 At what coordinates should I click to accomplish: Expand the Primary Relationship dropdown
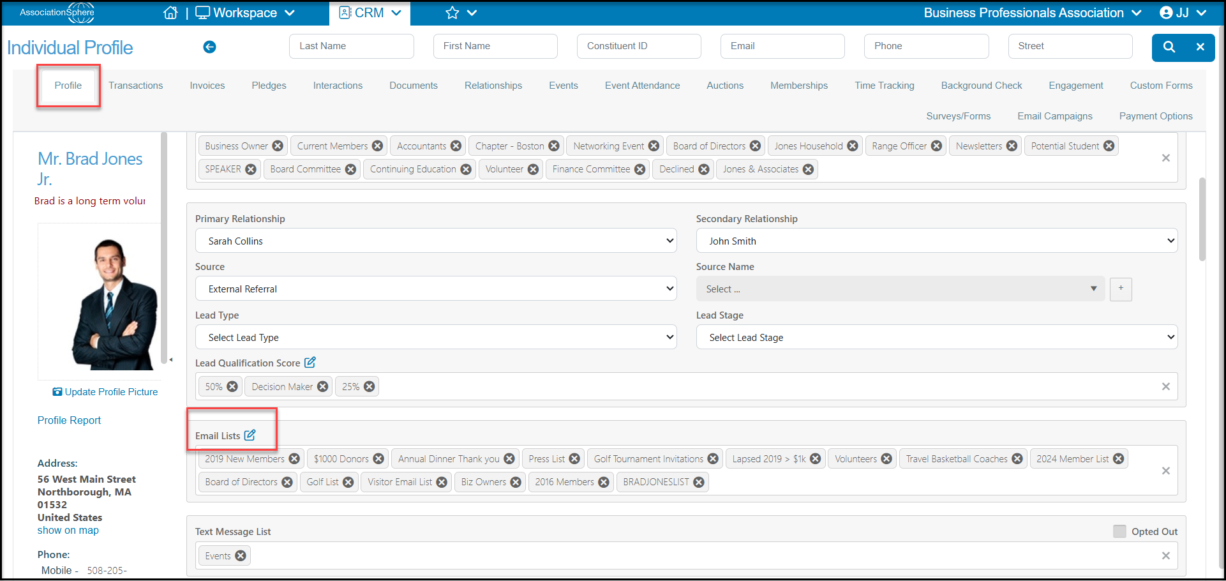click(x=436, y=241)
